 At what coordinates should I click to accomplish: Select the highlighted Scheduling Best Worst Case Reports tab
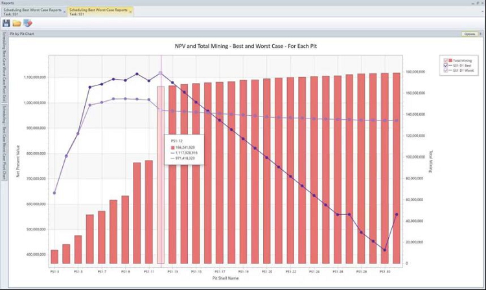pyautogui.click(x=98, y=12)
